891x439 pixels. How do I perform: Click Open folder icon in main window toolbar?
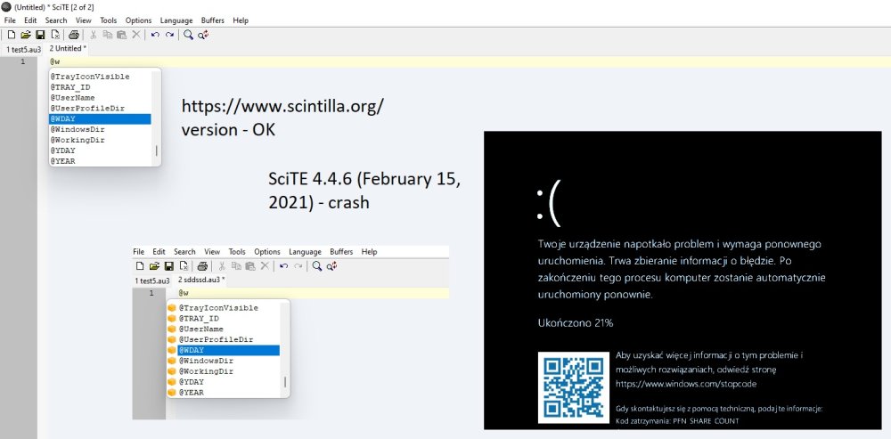click(x=26, y=35)
